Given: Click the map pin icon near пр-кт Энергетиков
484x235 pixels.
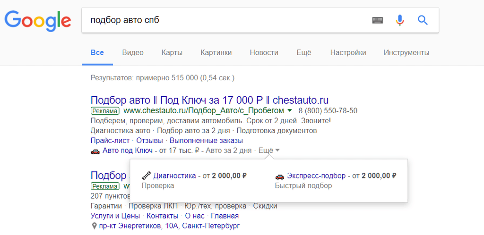Looking at the screenshot, I should (95, 226).
